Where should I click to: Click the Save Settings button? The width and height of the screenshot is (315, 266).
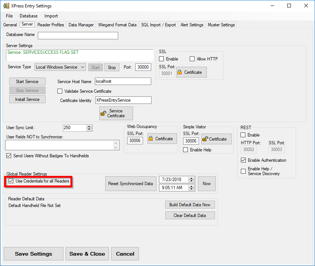point(33,254)
